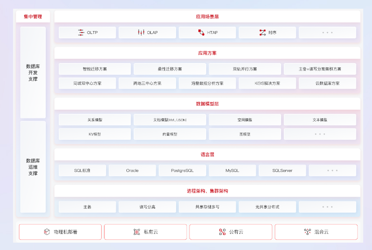This screenshot has width=372, height=250.
Task: Click the 时序 time-series icon
Action: pyautogui.click(x=262, y=33)
